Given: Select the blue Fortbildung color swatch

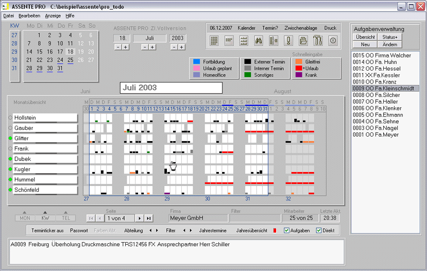Looking at the screenshot, I should click(196, 61).
